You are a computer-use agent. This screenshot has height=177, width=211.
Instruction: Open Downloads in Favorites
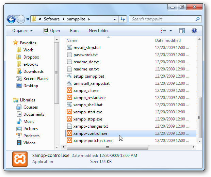click(33, 71)
